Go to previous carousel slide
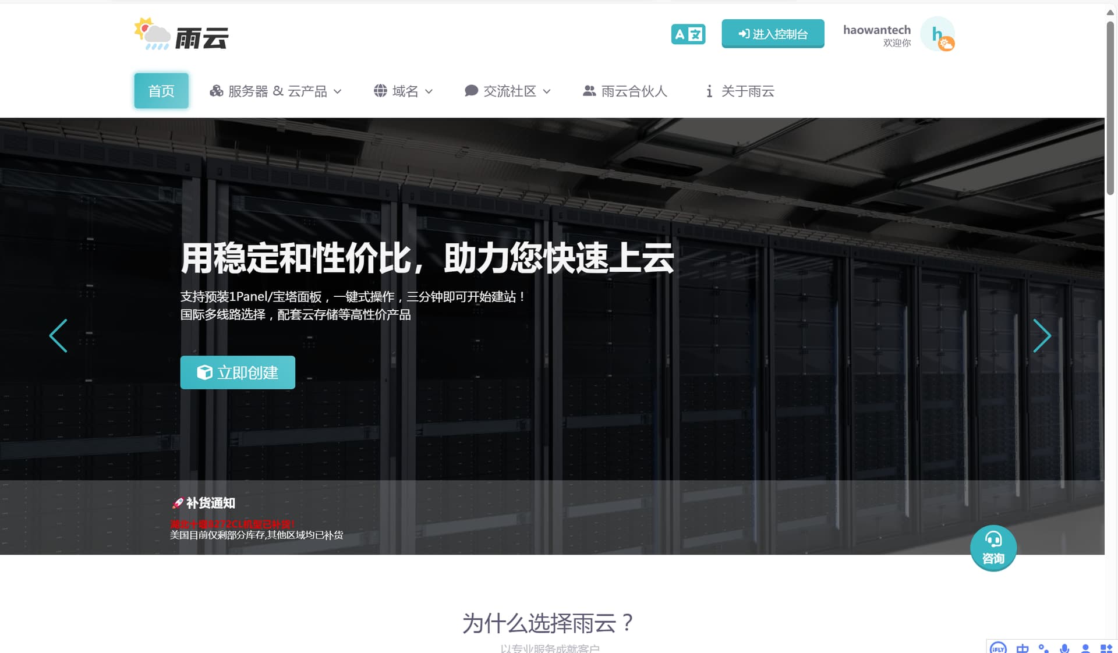1118x653 pixels. (58, 336)
